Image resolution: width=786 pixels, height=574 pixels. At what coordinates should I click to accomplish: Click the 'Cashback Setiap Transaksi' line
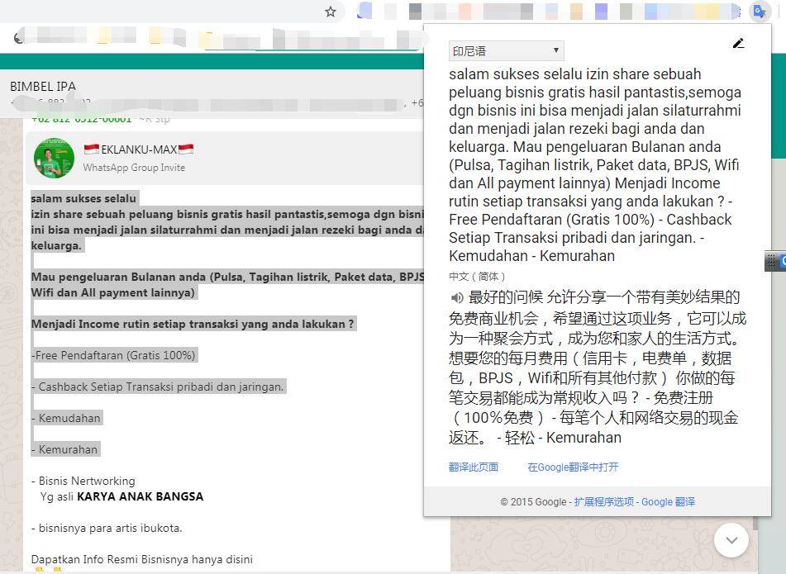157,387
